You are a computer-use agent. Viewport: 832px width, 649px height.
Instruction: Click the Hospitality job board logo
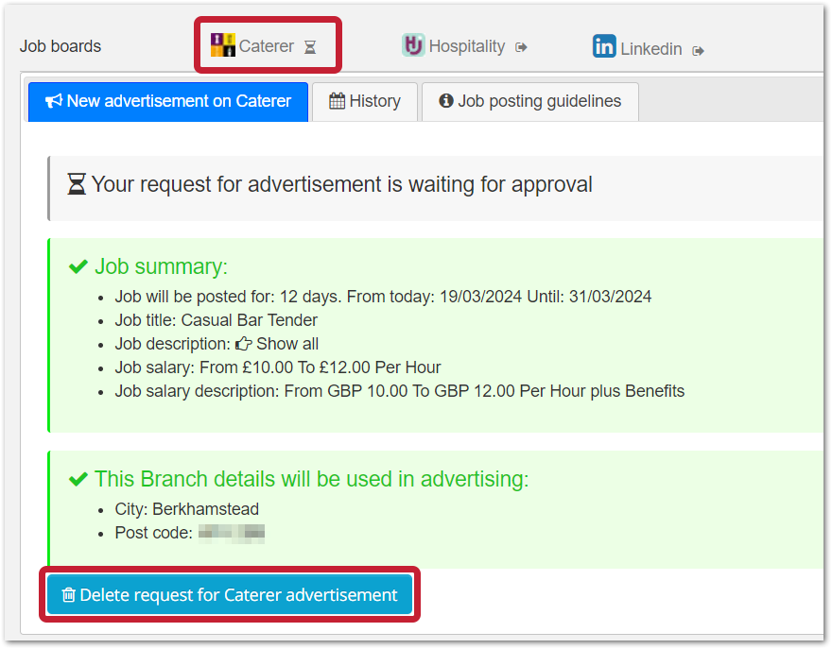pos(413,45)
